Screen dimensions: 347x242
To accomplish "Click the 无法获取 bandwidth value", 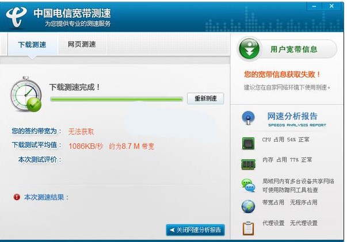I will [81, 132].
